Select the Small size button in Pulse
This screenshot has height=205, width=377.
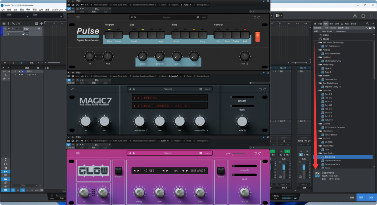coord(134,35)
